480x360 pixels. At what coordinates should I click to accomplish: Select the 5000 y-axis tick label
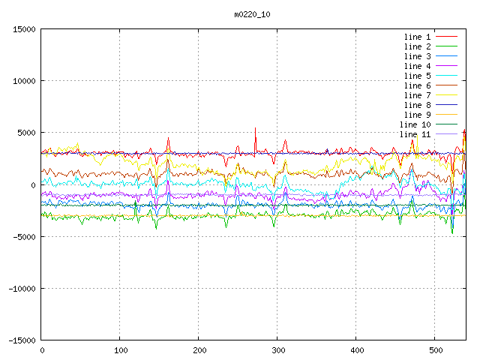click(x=25, y=133)
